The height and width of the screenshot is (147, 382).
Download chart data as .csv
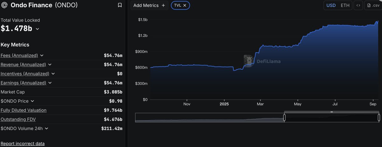[x=373, y=5]
